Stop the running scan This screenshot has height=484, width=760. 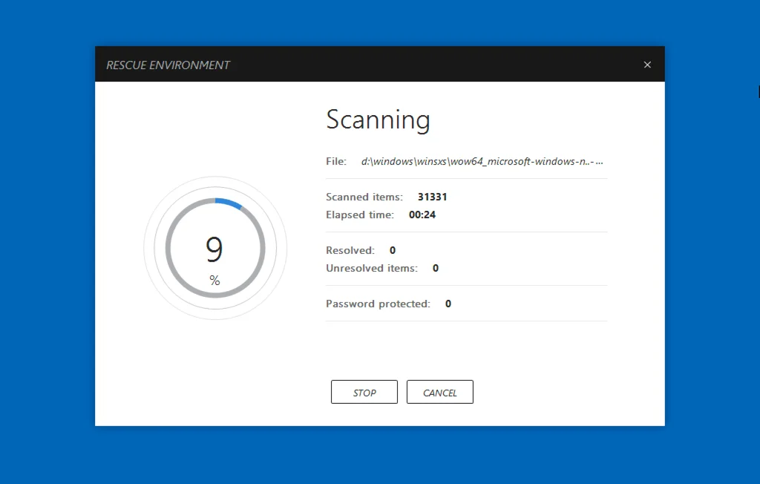364,392
